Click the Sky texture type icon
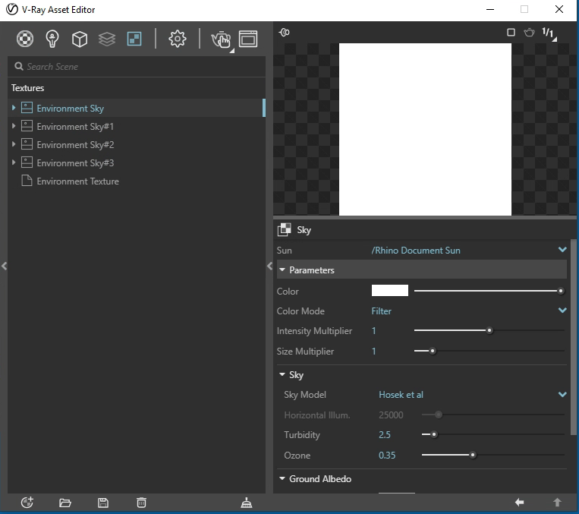Viewport: 579px width, 514px height. [x=284, y=229]
